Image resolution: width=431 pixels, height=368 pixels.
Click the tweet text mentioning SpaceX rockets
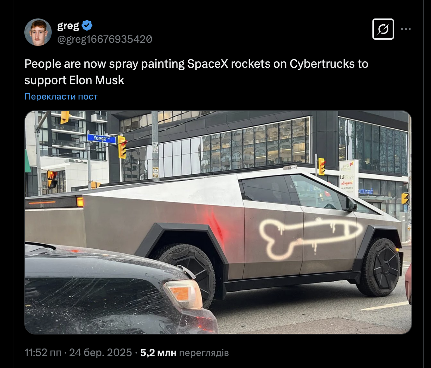click(196, 72)
